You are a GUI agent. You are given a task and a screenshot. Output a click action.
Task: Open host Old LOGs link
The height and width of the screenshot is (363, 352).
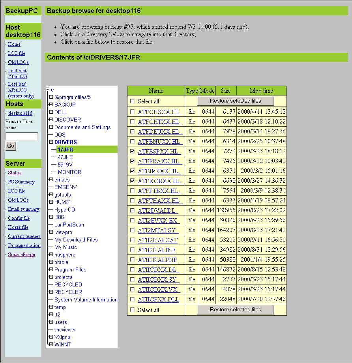(x=18, y=62)
